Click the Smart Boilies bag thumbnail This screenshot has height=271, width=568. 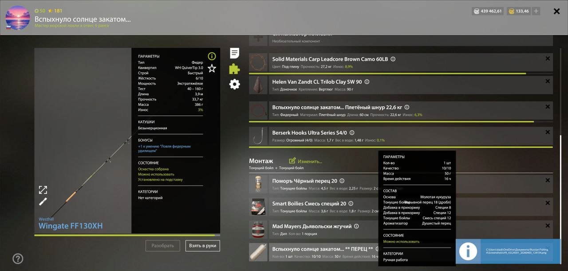point(258,207)
